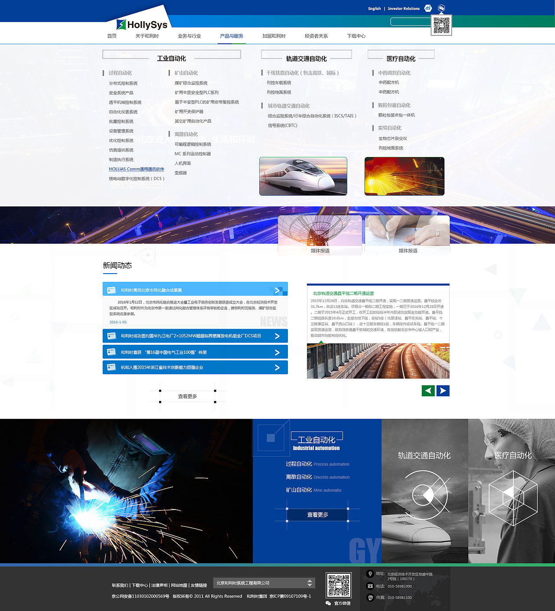Viewport: 555px width, 611px height.
Task: Open the 关于和利时 nav menu
Action: click(x=147, y=36)
